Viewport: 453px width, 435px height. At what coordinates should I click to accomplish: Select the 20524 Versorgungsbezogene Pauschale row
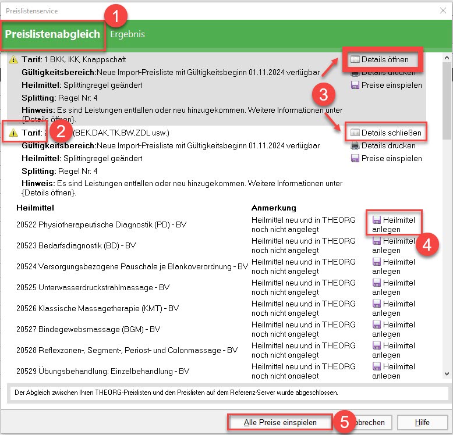click(126, 266)
